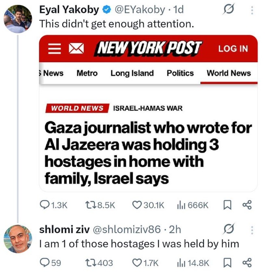The height and width of the screenshot is (274, 265).
Task: Open shlomi ziv's profile picture
Action: coord(17,238)
